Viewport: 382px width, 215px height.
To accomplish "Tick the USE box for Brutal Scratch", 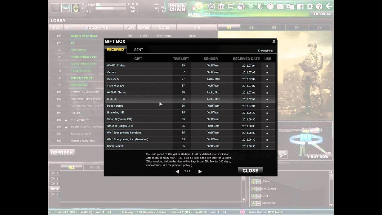I will (267, 147).
